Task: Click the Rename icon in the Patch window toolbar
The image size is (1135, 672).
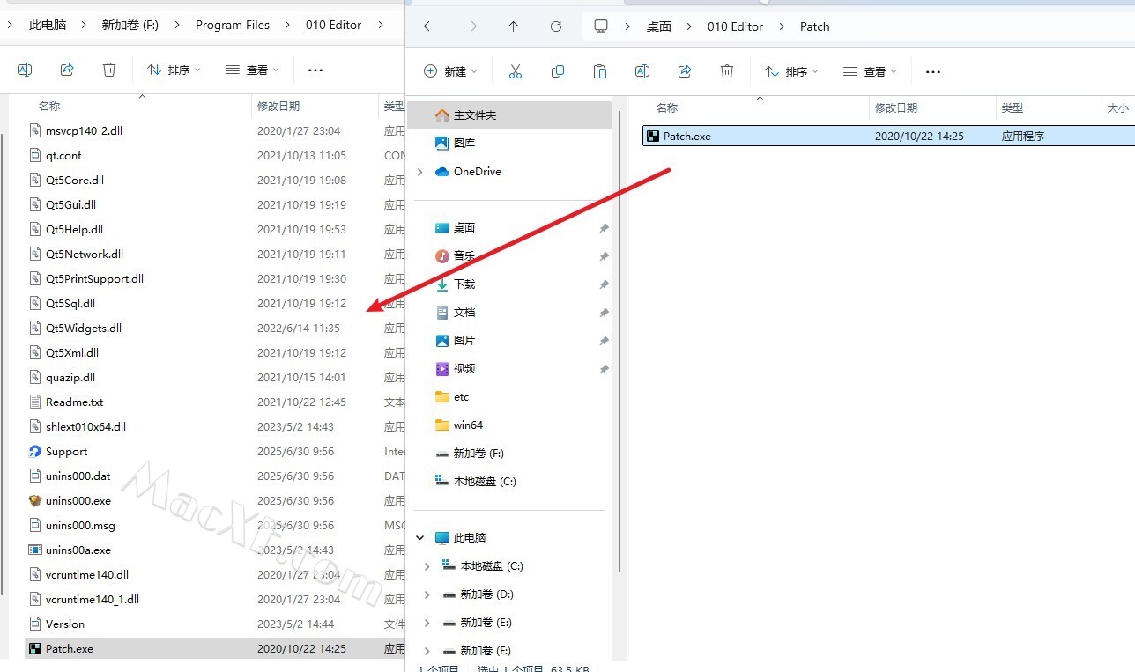Action: click(x=642, y=71)
